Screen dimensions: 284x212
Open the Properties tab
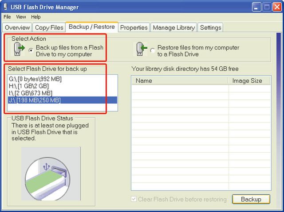point(134,27)
